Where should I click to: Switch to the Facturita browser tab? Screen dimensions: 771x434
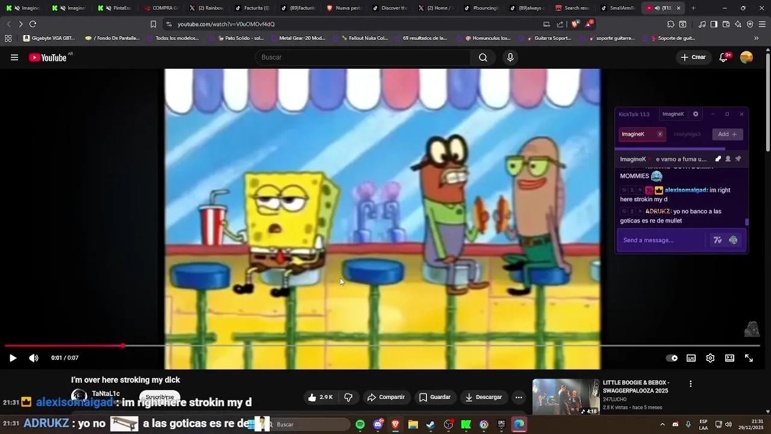(x=252, y=8)
